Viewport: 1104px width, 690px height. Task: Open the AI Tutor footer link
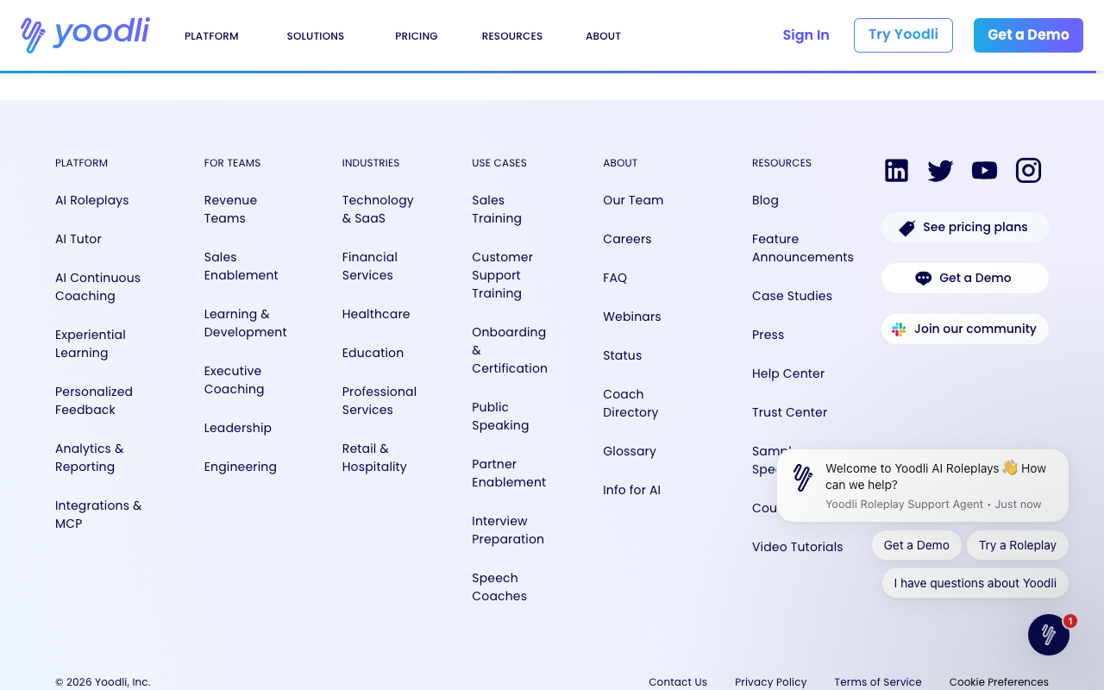pyautogui.click(x=78, y=239)
